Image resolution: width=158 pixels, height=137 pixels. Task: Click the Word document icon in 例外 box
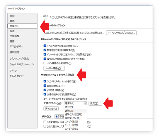click(x=57, y=116)
